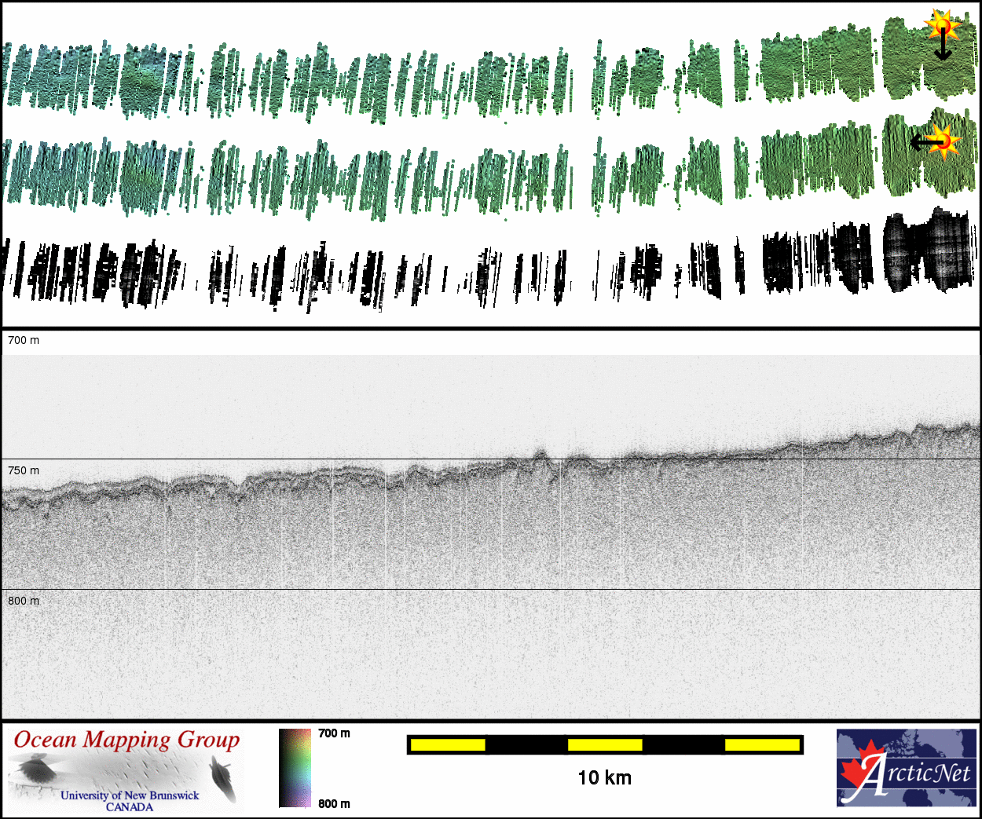982x819 pixels.
Task: Click the 750 m depth axis label
Action: pyautogui.click(x=24, y=470)
